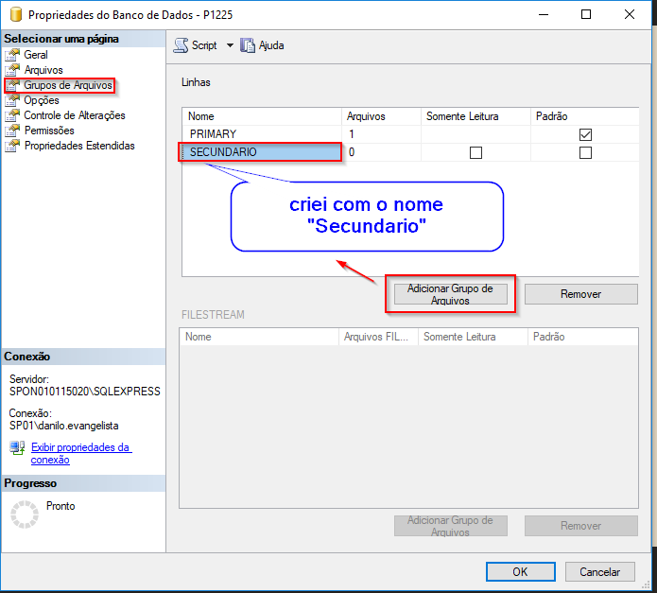The image size is (657, 593).
Task: Select the PRIMARY filegroup name cell
Action: pyautogui.click(x=262, y=134)
